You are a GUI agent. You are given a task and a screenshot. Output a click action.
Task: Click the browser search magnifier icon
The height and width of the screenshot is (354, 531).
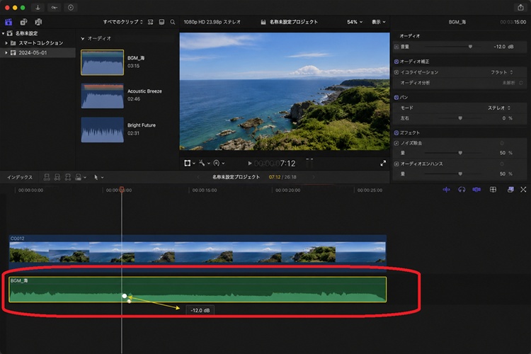[x=173, y=22]
